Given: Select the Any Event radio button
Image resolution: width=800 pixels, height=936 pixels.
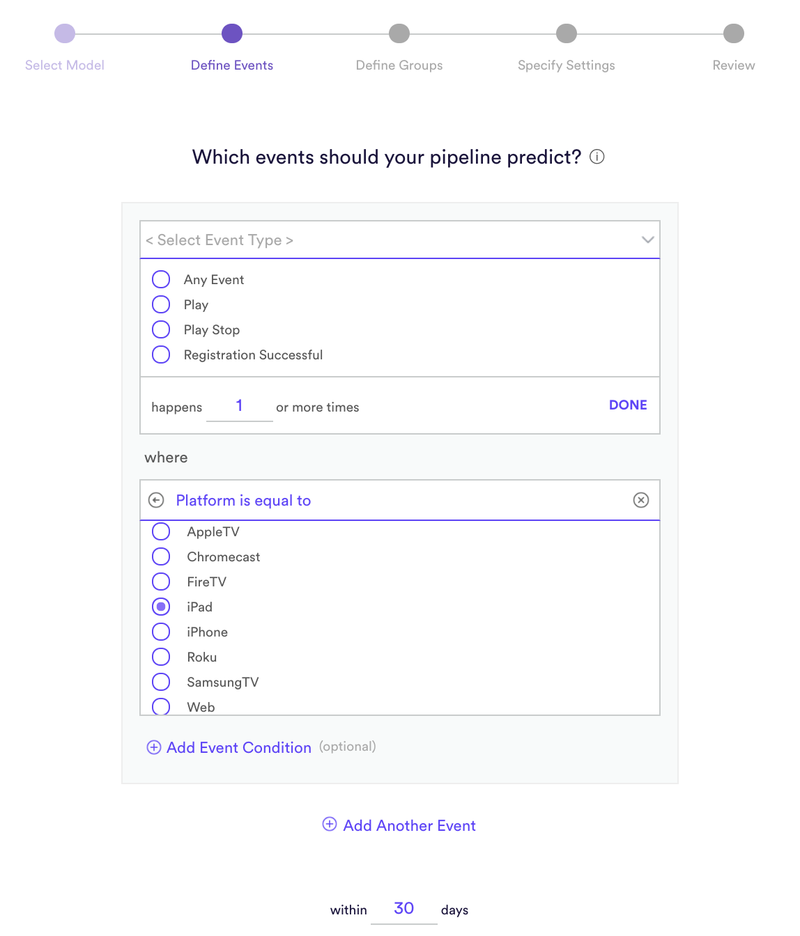Looking at the screenshot, I should (161, 279).
